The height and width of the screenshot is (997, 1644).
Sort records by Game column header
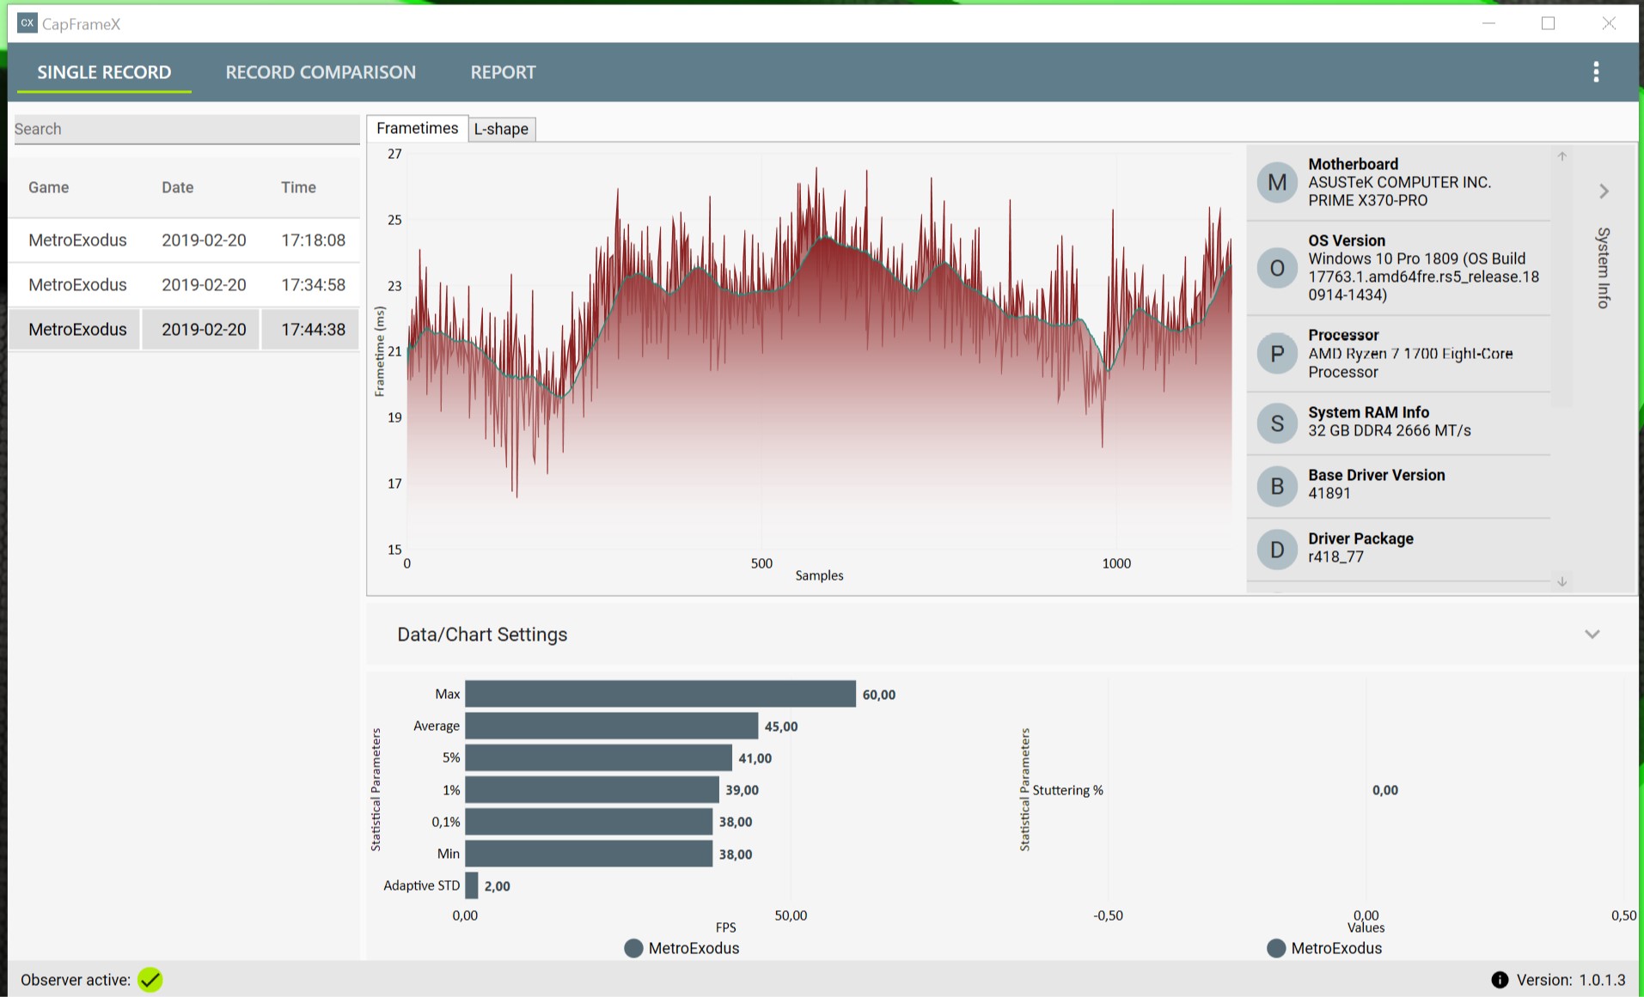coord(49,187)
